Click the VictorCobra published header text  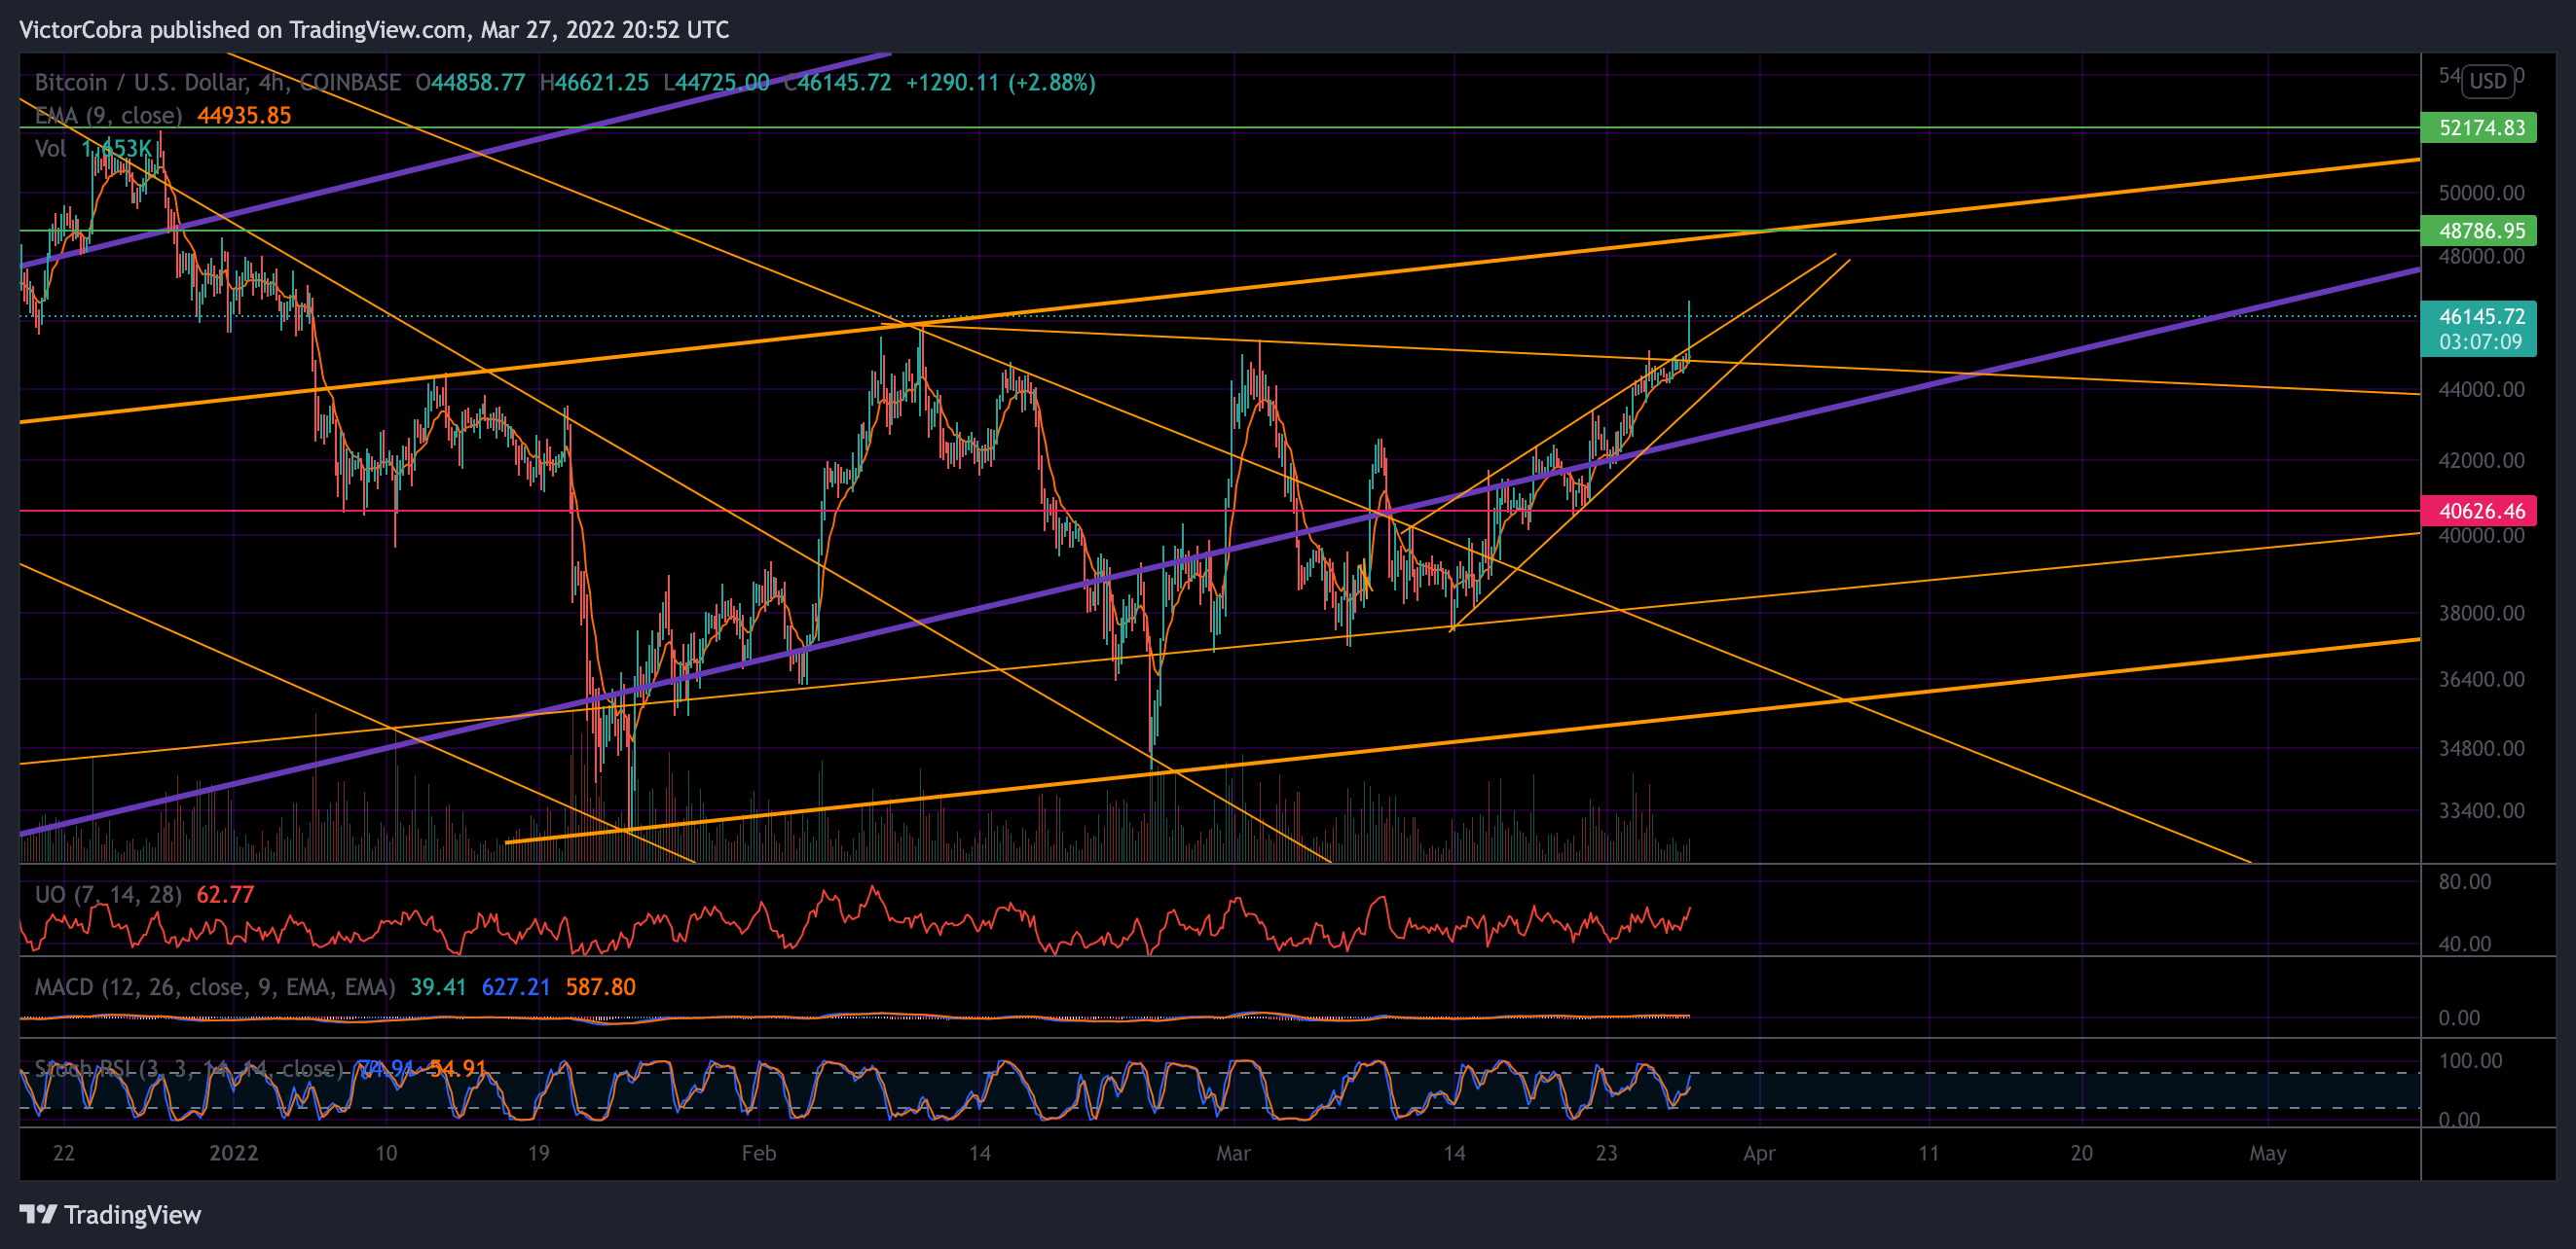374,30
